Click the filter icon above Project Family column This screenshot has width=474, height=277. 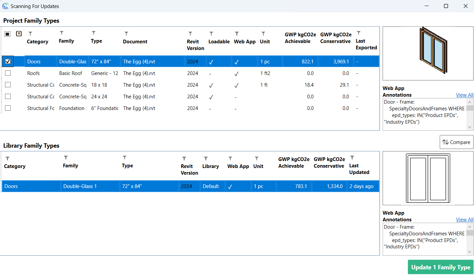tap(62, 33)
